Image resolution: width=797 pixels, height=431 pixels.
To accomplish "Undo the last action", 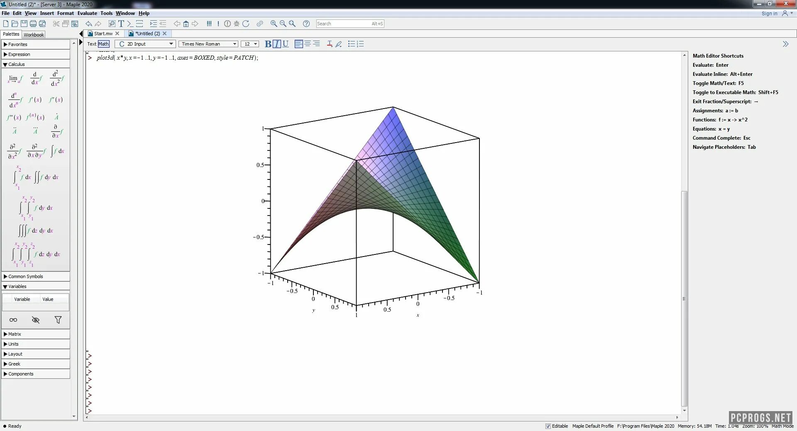I will (x=89, y=24).
